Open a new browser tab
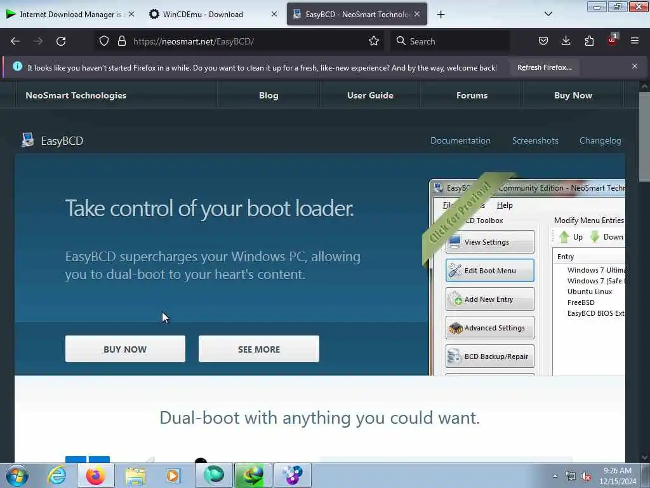Viewport: 650px width, 488px height. (441, 15)
